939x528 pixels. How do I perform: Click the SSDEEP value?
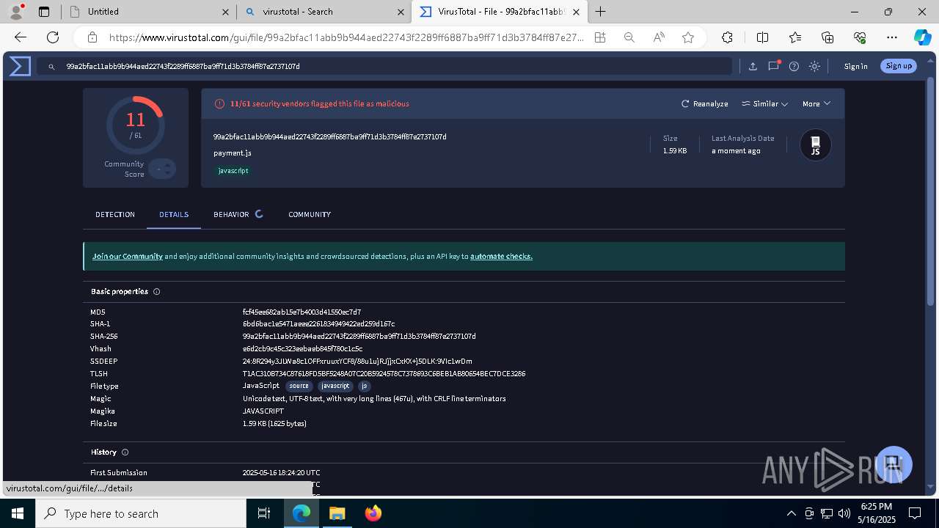[357, 361]
